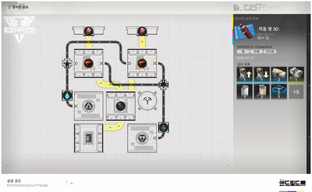
Task: Select the 간단함 tag
Action: pos(270,52)
